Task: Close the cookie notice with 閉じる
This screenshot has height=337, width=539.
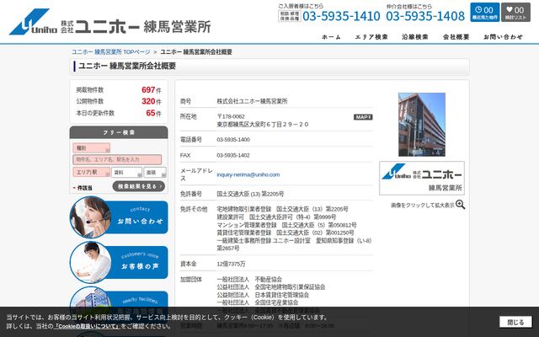Action: [515, 322]
